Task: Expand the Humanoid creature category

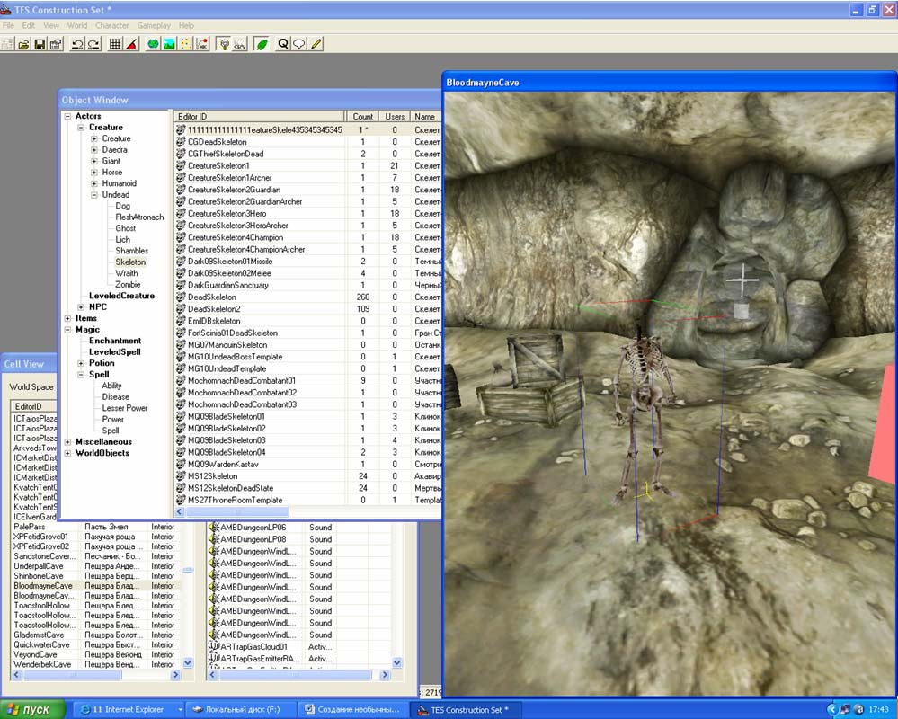Action: [93, 183]
